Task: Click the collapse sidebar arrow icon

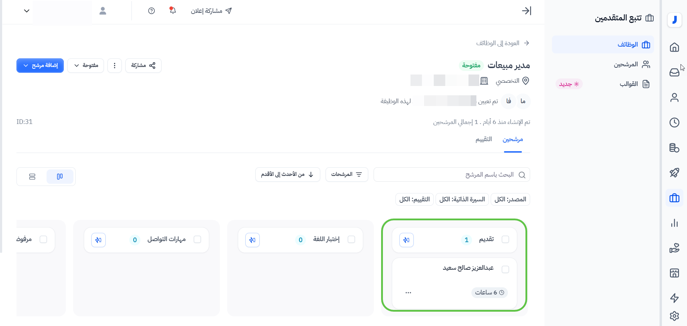Action: (x=526, y=11)
